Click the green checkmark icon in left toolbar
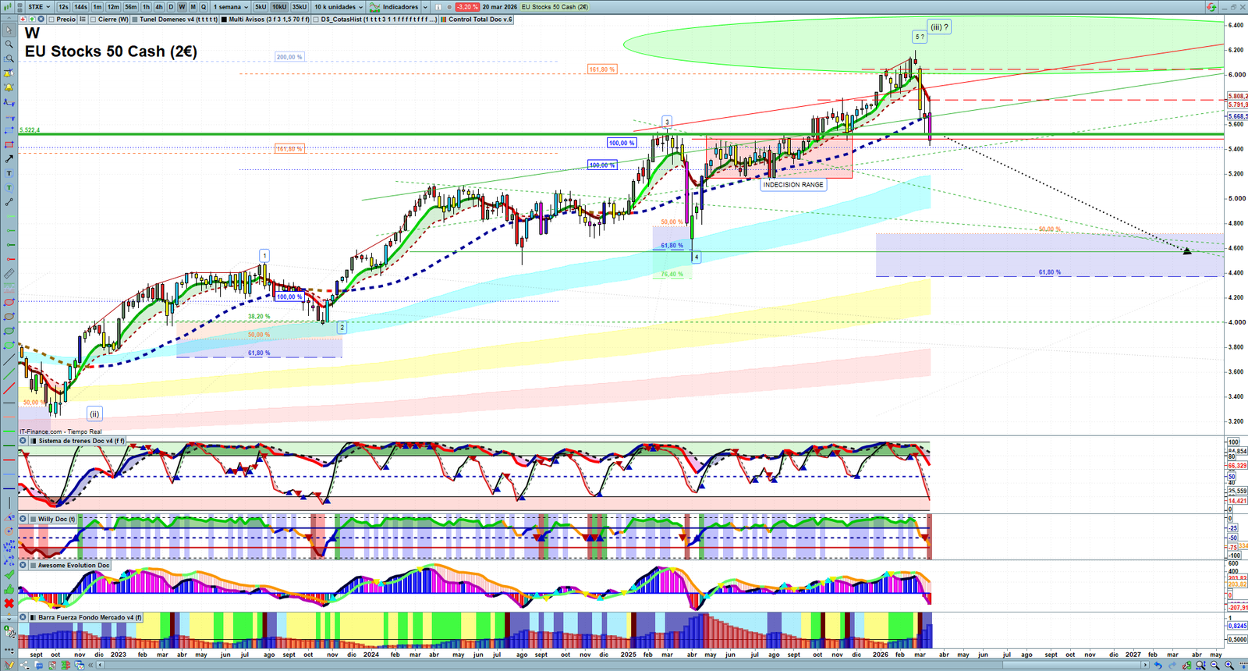Screen dimensions: 1248x671 click(x=9, y=574)
